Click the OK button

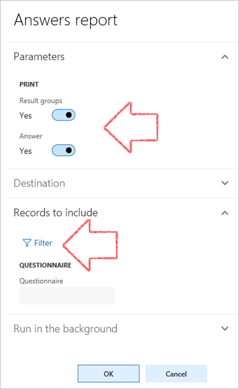108,374
